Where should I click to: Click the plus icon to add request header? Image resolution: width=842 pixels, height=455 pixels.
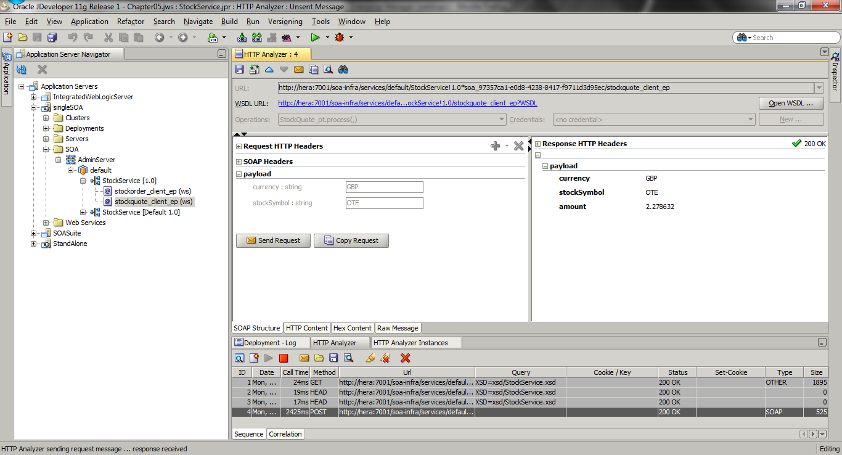[495, 146]
